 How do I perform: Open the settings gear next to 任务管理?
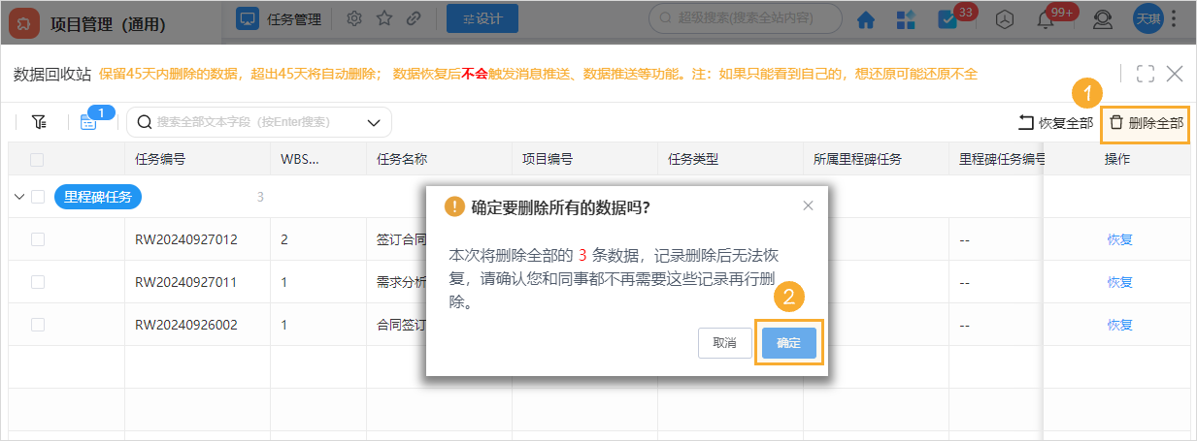point(354,18)
